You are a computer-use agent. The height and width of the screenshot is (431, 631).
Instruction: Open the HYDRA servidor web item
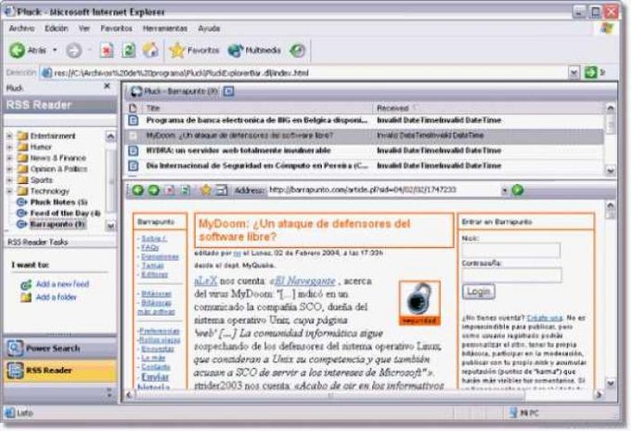[364, 150]
